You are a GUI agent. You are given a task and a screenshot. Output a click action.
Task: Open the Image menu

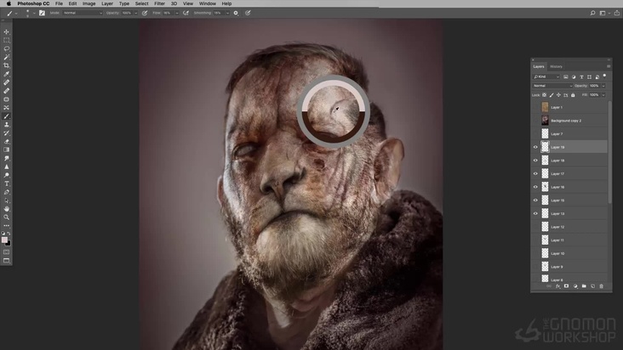pyautogui.click(x=89, y=3)
